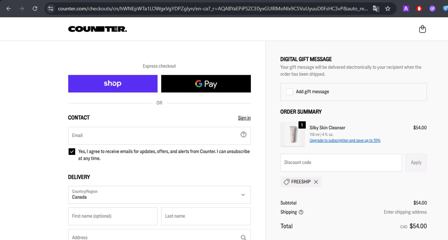
Task: Click the Sign in link
Action: point(244,118)
